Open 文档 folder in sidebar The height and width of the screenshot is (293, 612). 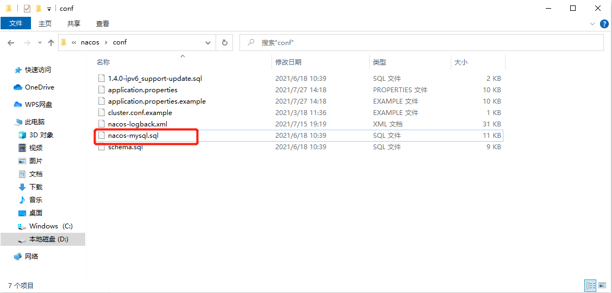(35, 174)
